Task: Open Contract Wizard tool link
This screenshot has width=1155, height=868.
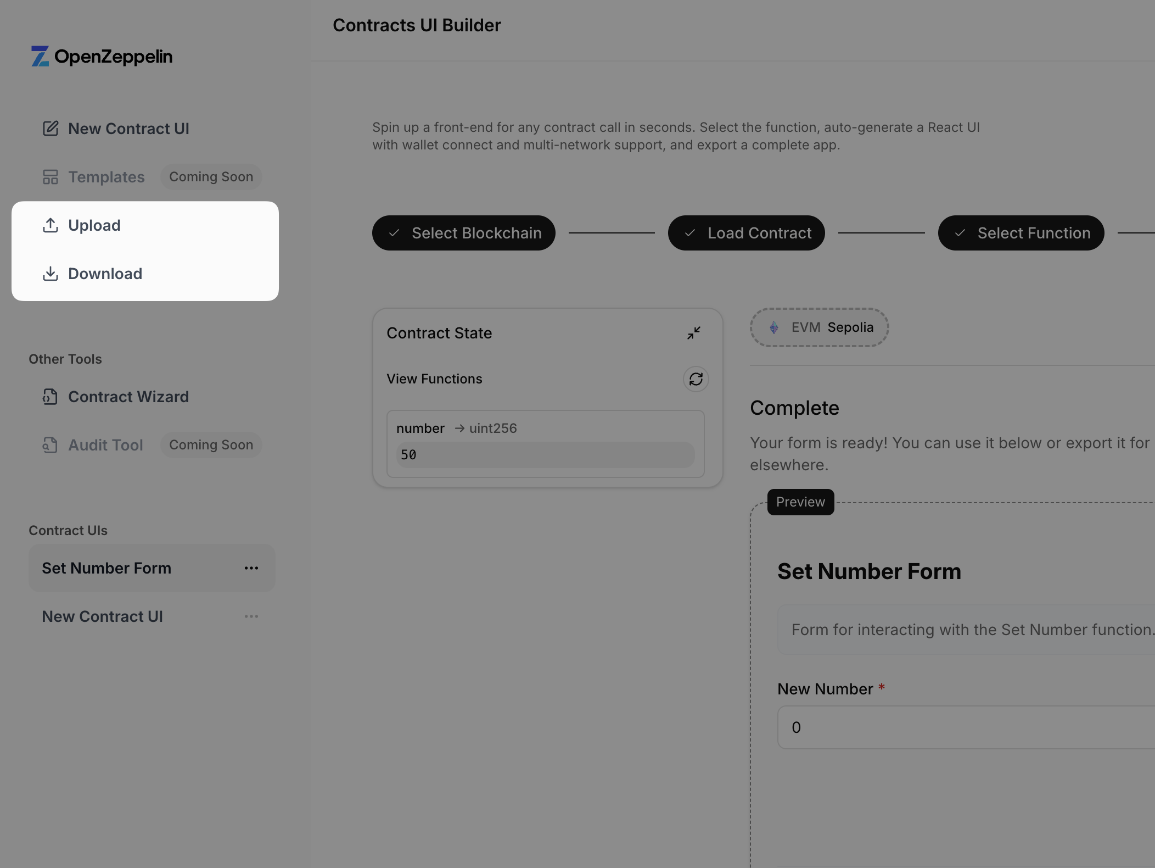Action: (128, 397)
